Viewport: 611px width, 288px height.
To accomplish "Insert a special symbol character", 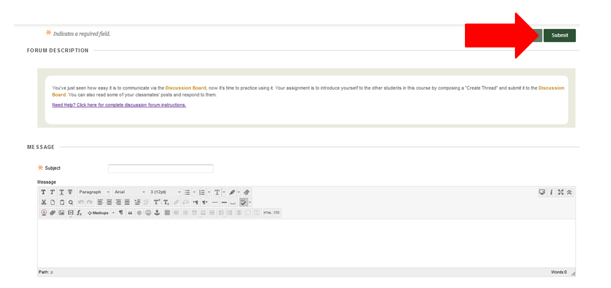I will 139,212.
